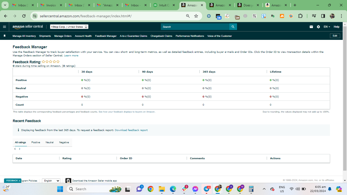Switch to the Invoice Gmail browser tab
The height and width of the screenshot is (195, 347).
coord(51,5)
